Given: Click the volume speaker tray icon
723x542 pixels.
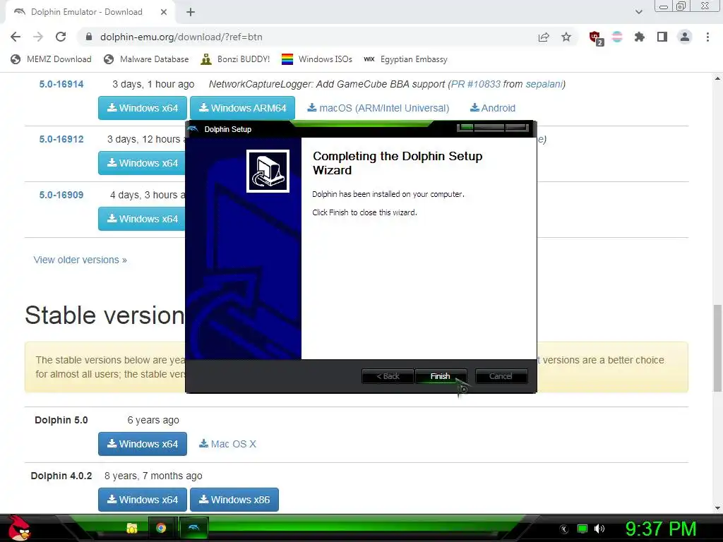Looking at the screenshot, I should (x=599, y=529).
